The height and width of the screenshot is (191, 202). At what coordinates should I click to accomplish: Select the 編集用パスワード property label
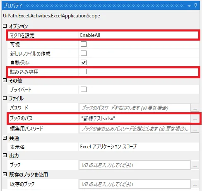point(26,128)
